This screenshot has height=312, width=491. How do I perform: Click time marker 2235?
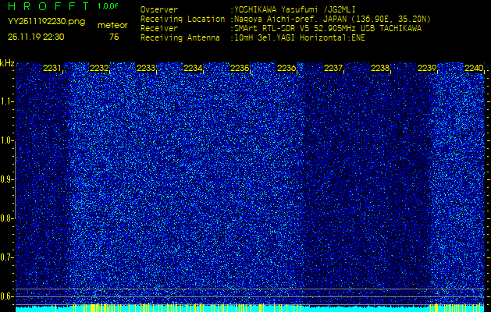point(240,68)
